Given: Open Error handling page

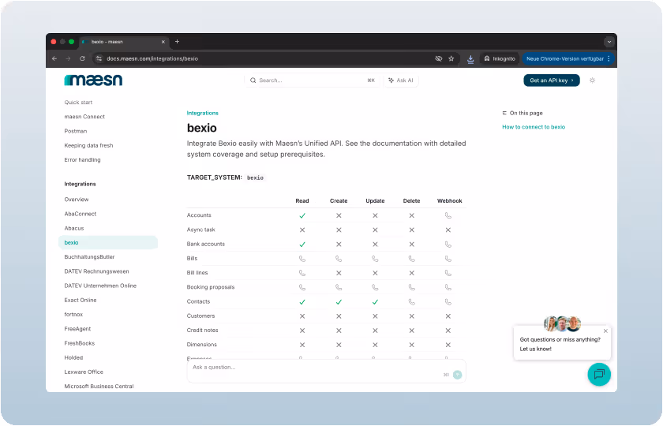Looking at the screenshot, I should point(82,159).
